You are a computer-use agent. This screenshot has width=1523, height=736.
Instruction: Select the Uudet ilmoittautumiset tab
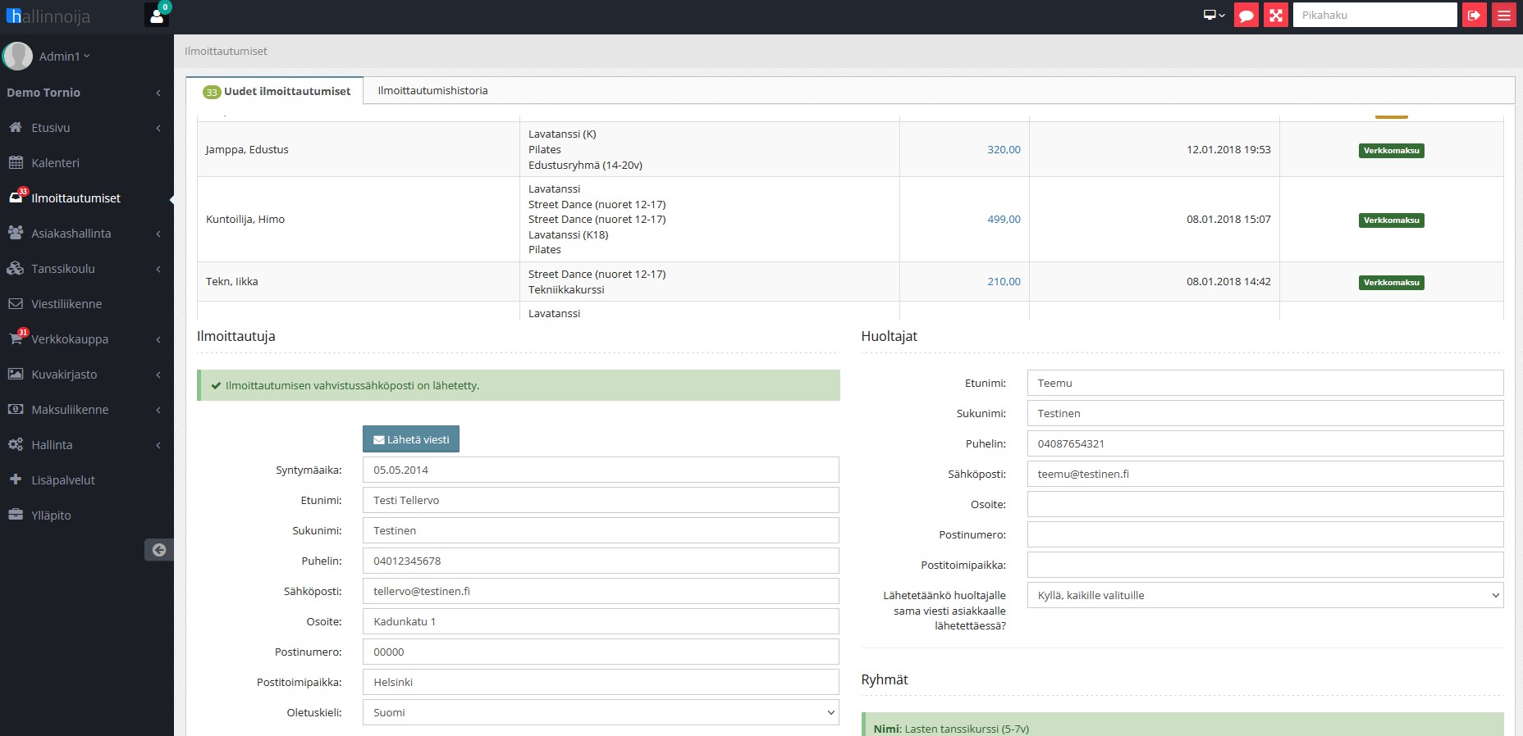[x=277, y=92]
